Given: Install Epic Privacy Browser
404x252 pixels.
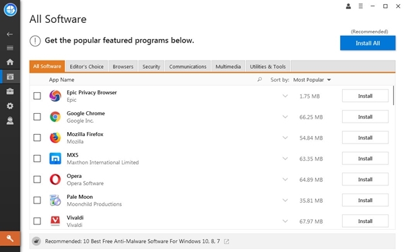Looking at the screenshot, I should pos(365,96).
